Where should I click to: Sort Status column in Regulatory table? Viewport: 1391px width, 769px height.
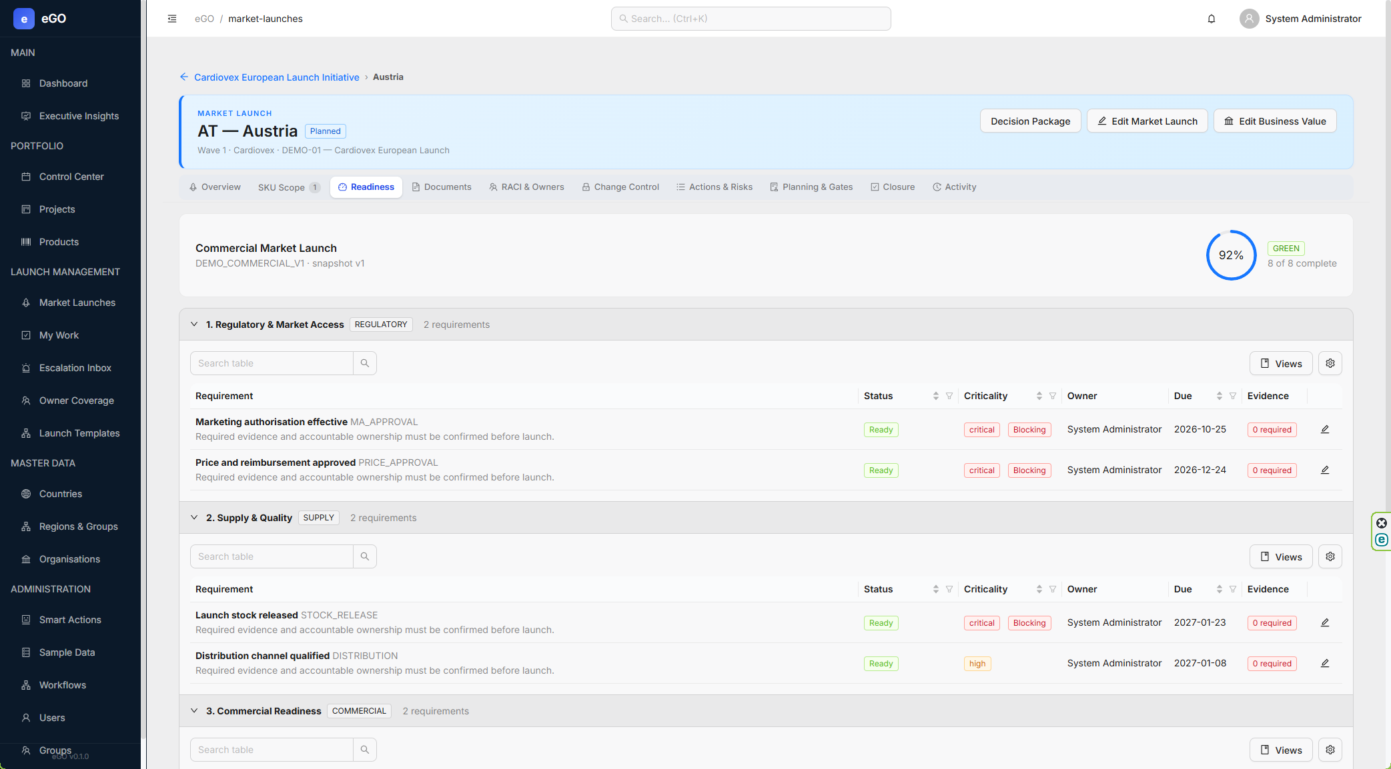[936, 396]
